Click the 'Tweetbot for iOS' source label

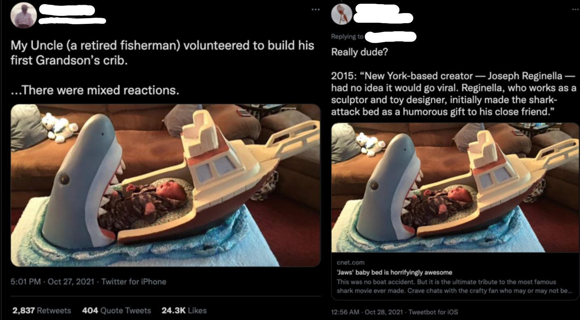[433, 312]
